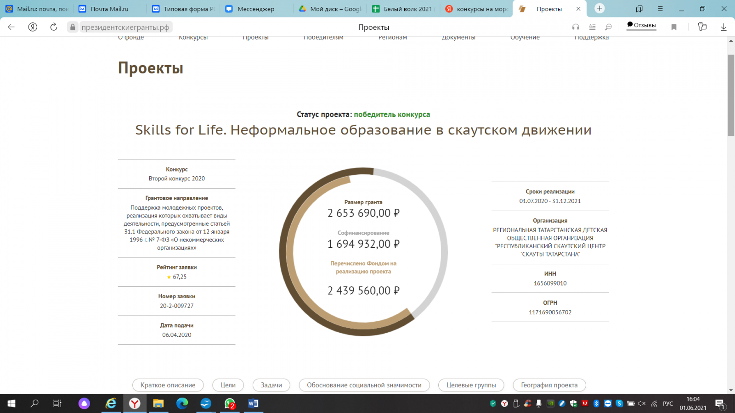Click the headphones read-aloud icon
The height and width of the screenshot is (413, 735).
pos(576,27)
